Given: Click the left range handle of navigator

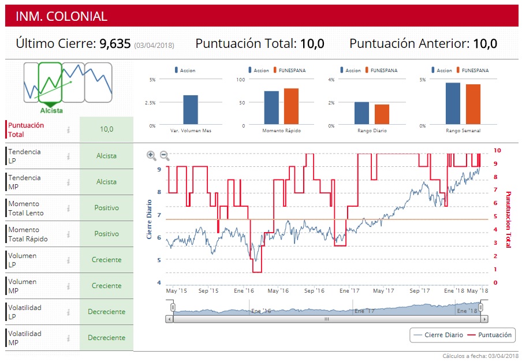Looking at the screenshot, I should (173, 307).
